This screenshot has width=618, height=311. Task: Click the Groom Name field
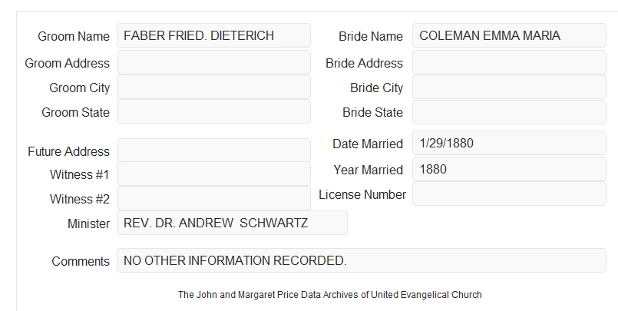point(213,35)
